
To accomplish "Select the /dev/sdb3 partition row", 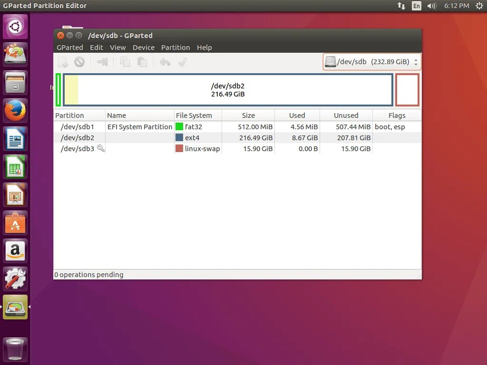I will (238, 148).
